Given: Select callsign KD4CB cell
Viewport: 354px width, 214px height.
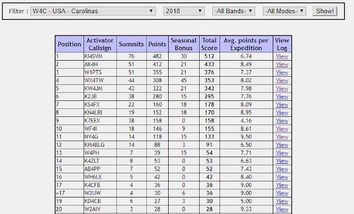Looking at the screenshot, I should 100,201.
